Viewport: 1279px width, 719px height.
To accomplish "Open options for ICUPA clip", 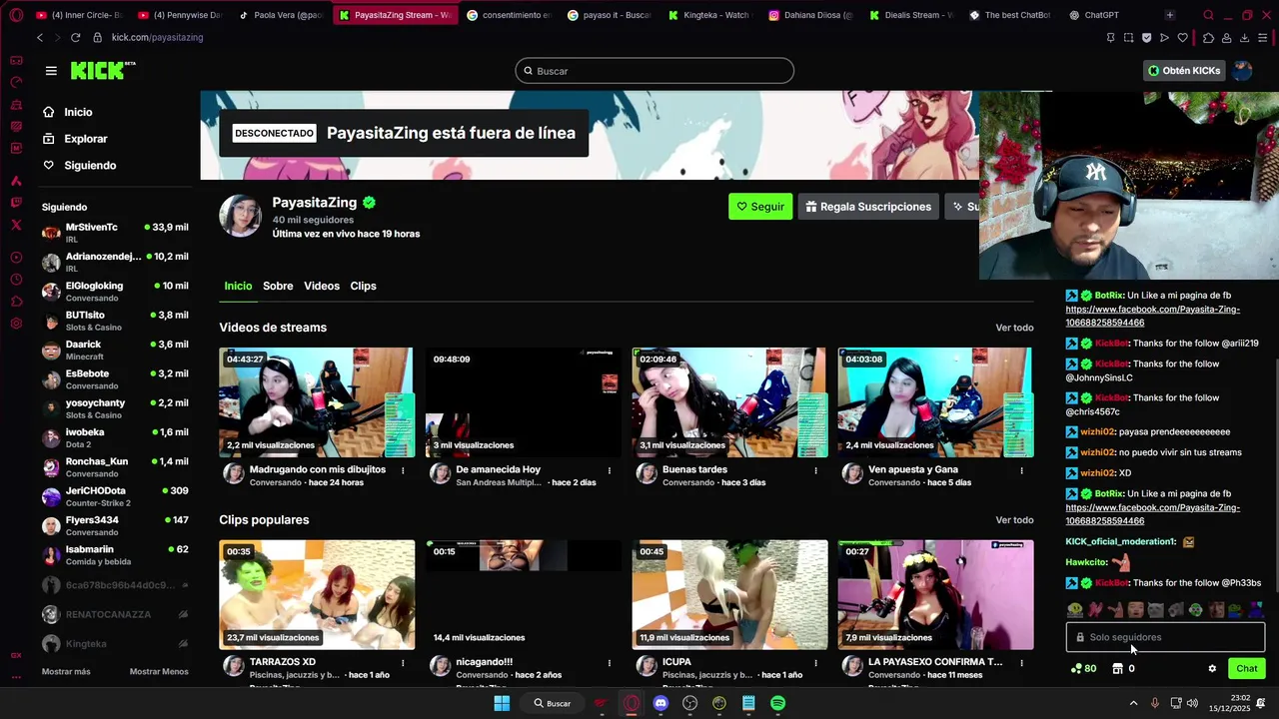I will pyautogui.click(x=815, y=662).
